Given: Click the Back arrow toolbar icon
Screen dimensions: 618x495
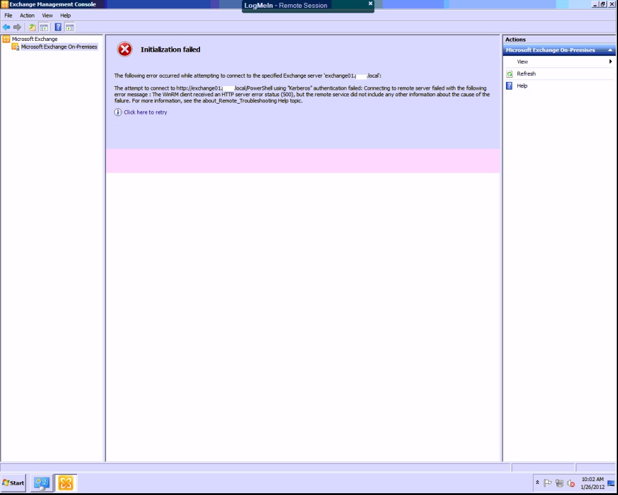Looking at the screenshot, I should [6, 27].
